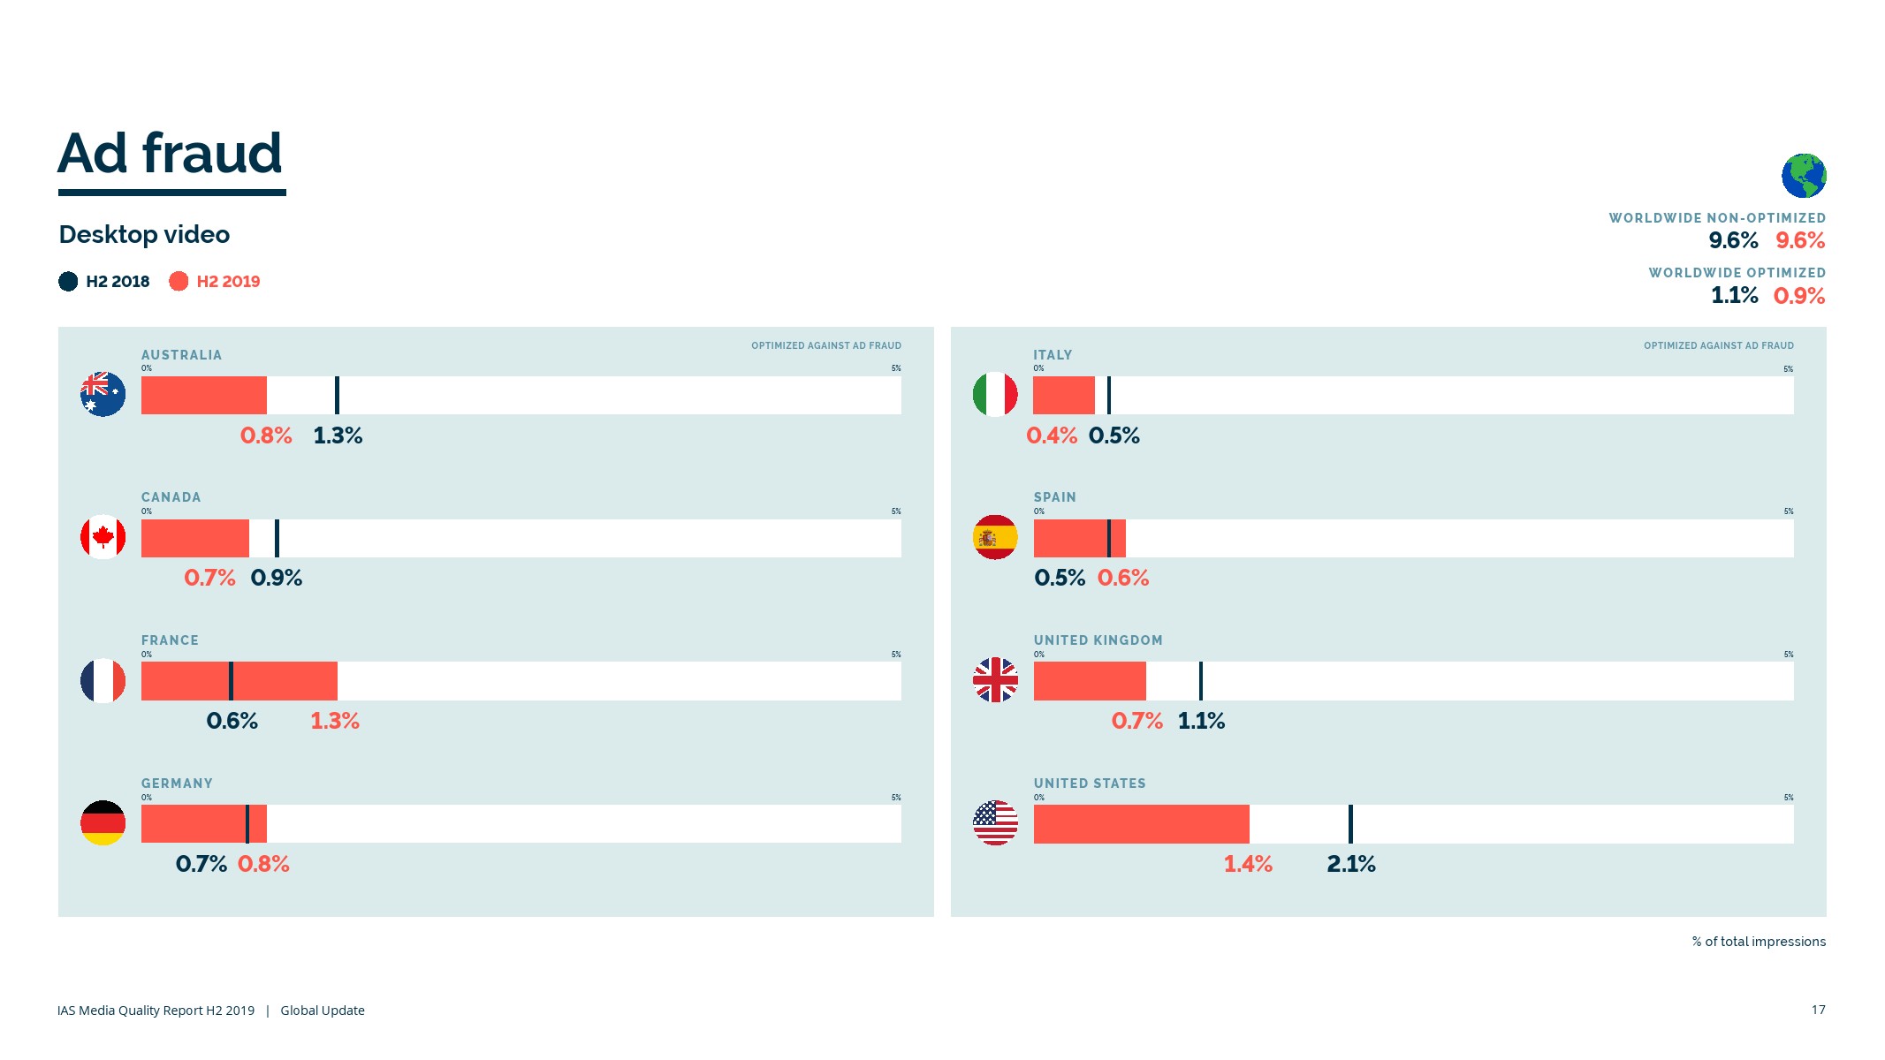
Task: Click the Global Update footer text
Action: pyautogui.click(x=323, y=1011)
